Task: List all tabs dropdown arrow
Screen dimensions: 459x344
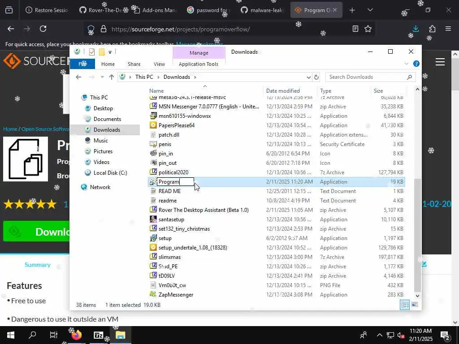Action: [x=370, y=10]
